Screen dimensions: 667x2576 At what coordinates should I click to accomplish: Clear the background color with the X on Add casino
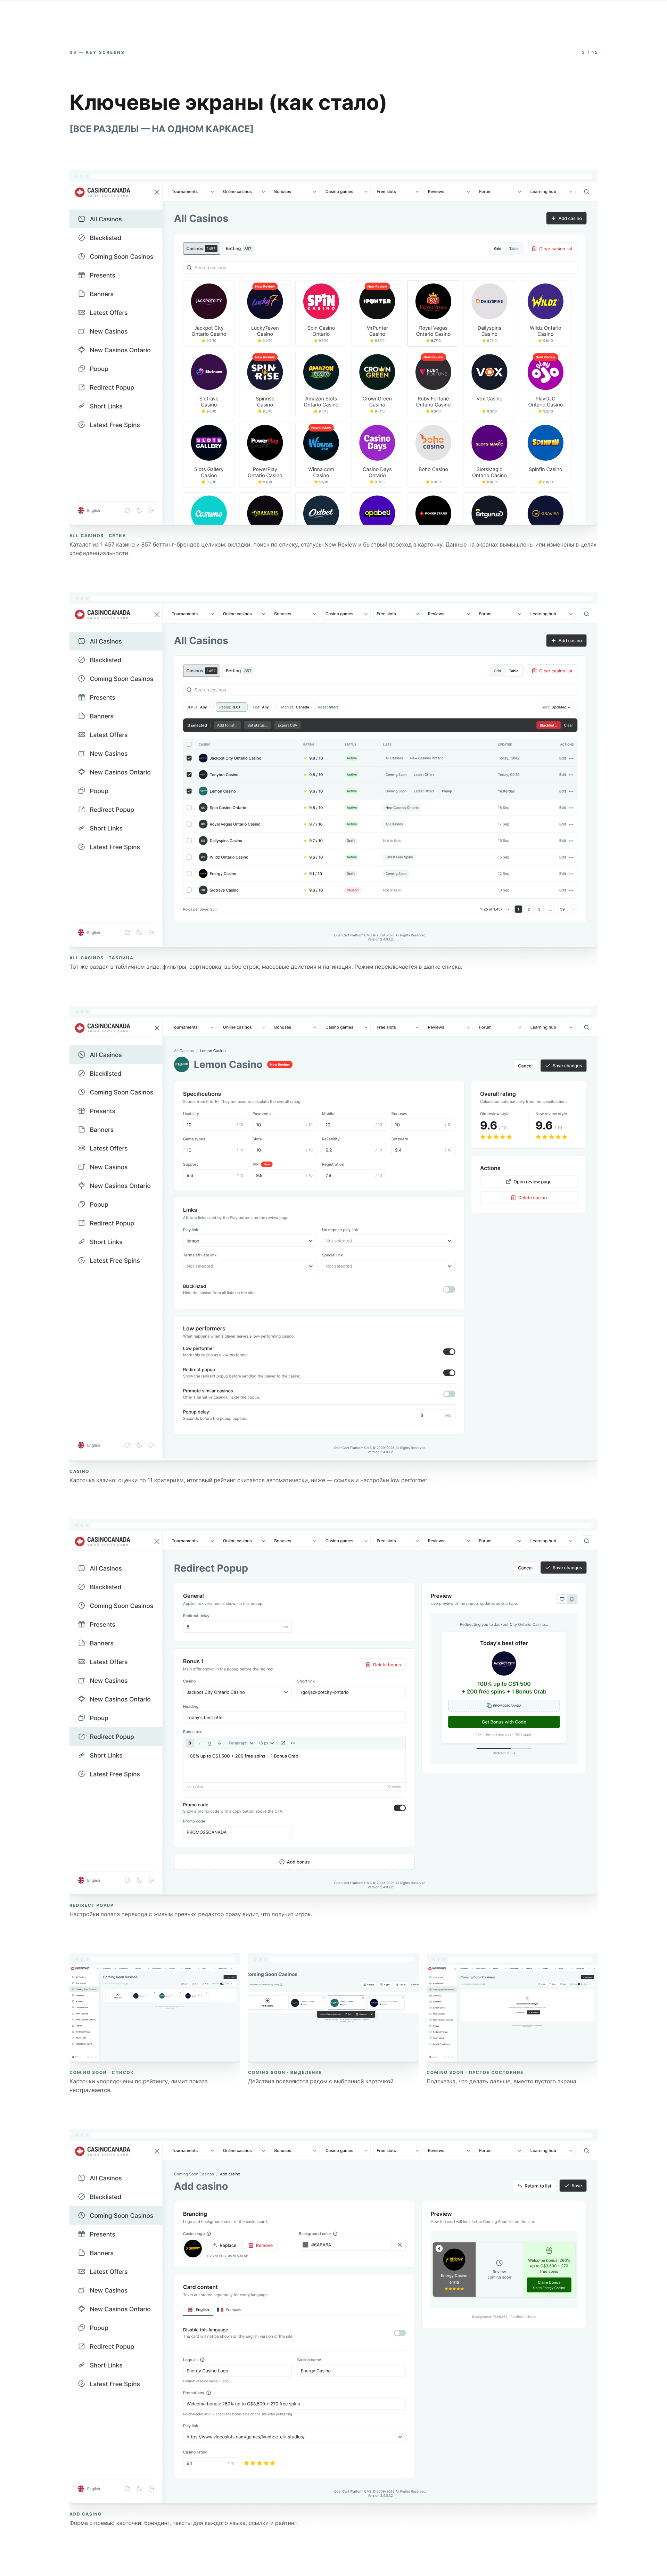(400, 2245)
